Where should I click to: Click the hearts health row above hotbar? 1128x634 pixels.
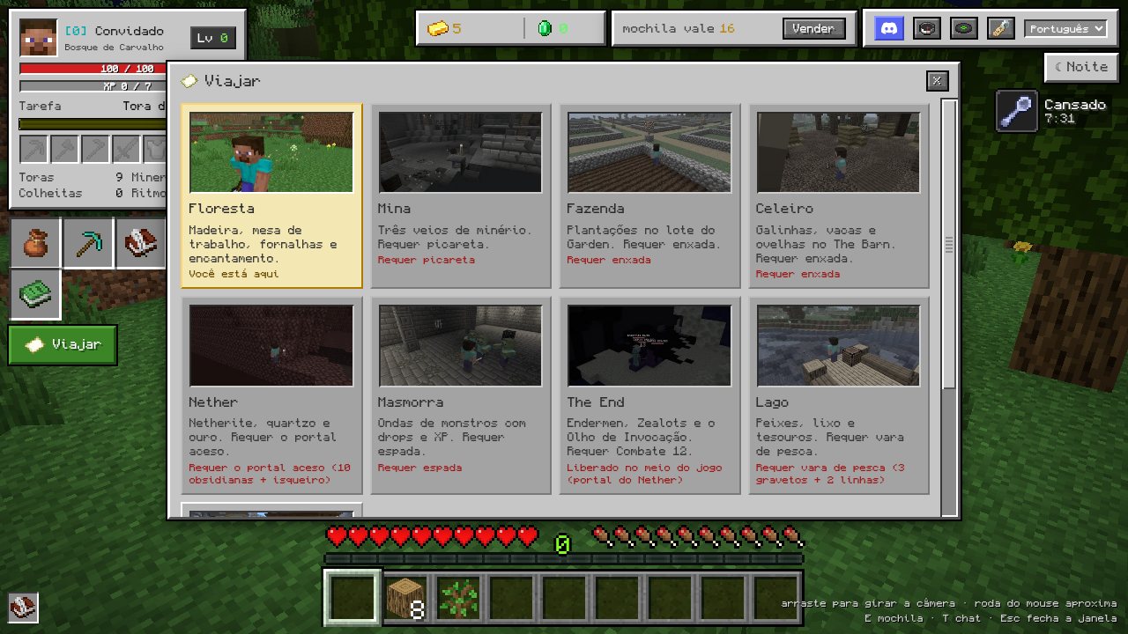tap(432, 535)
